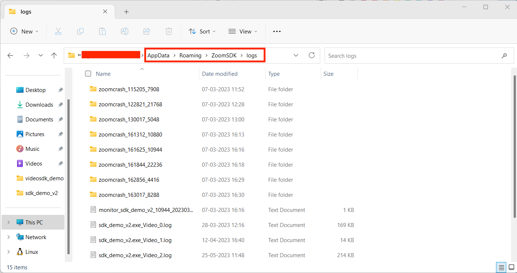
Task: Switch to large thumbnails view in status bar
Action: tap(511, 267)
